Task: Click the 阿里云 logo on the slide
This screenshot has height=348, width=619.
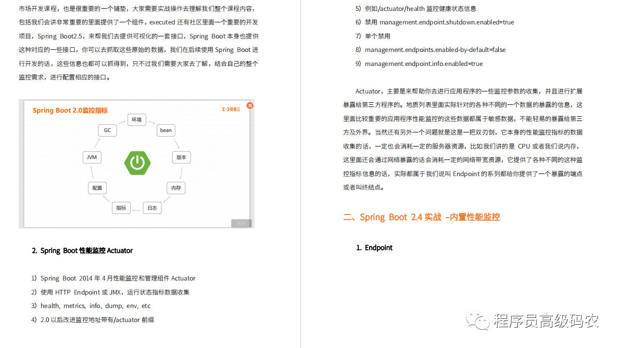Action: coord(231,110)
